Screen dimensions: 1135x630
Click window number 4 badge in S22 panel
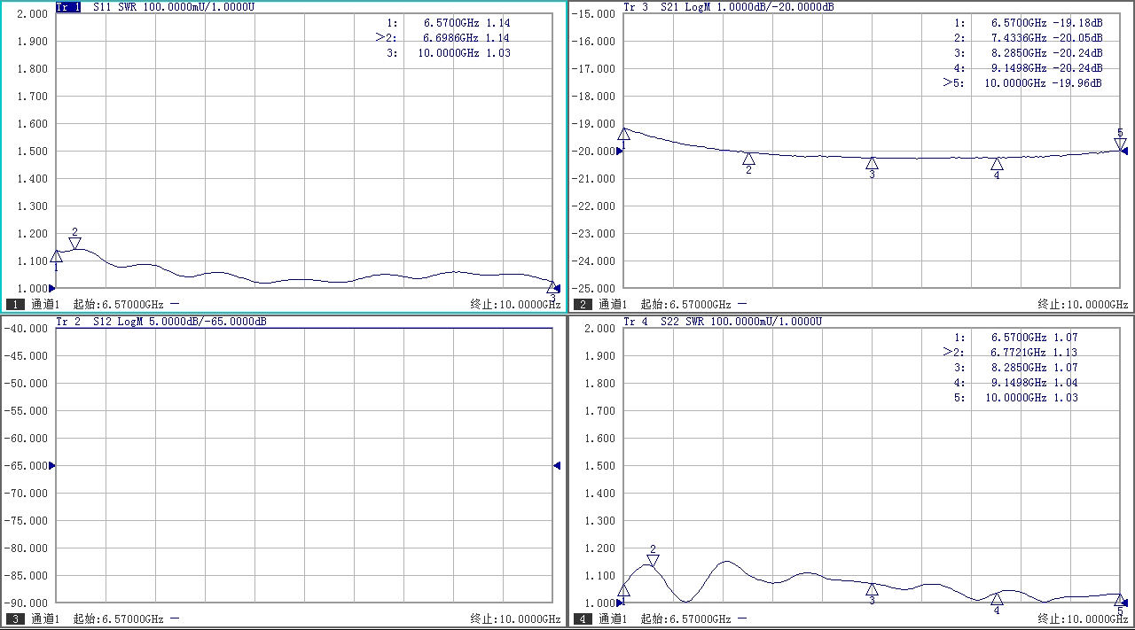pyautogui.click(x=583, y=618)
